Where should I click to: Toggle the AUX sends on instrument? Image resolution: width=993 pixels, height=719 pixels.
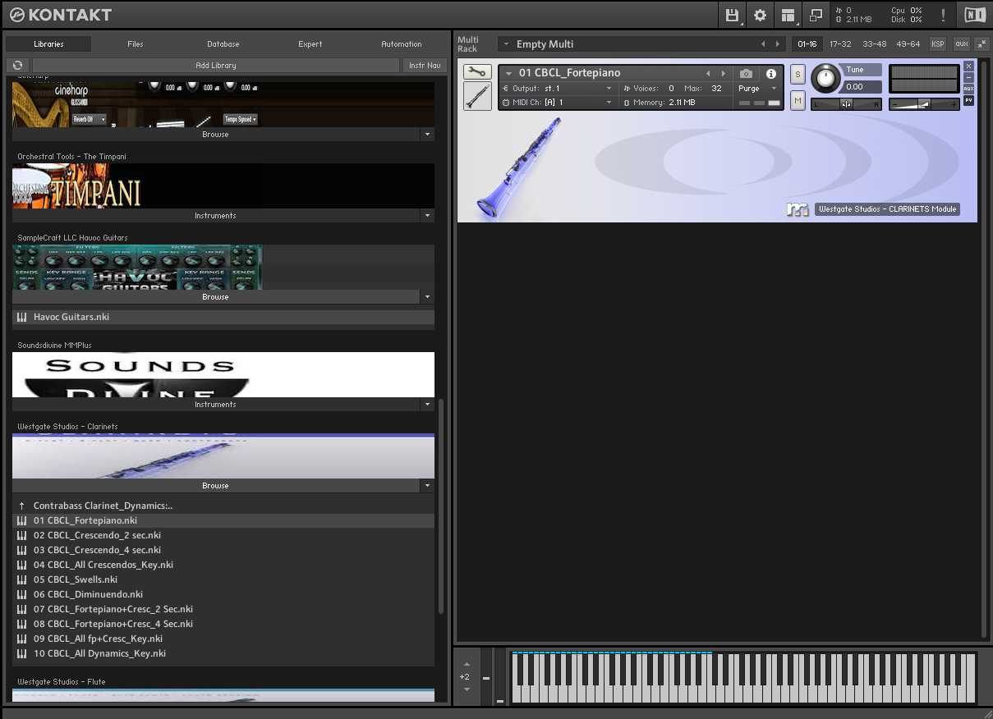point(968,89)
